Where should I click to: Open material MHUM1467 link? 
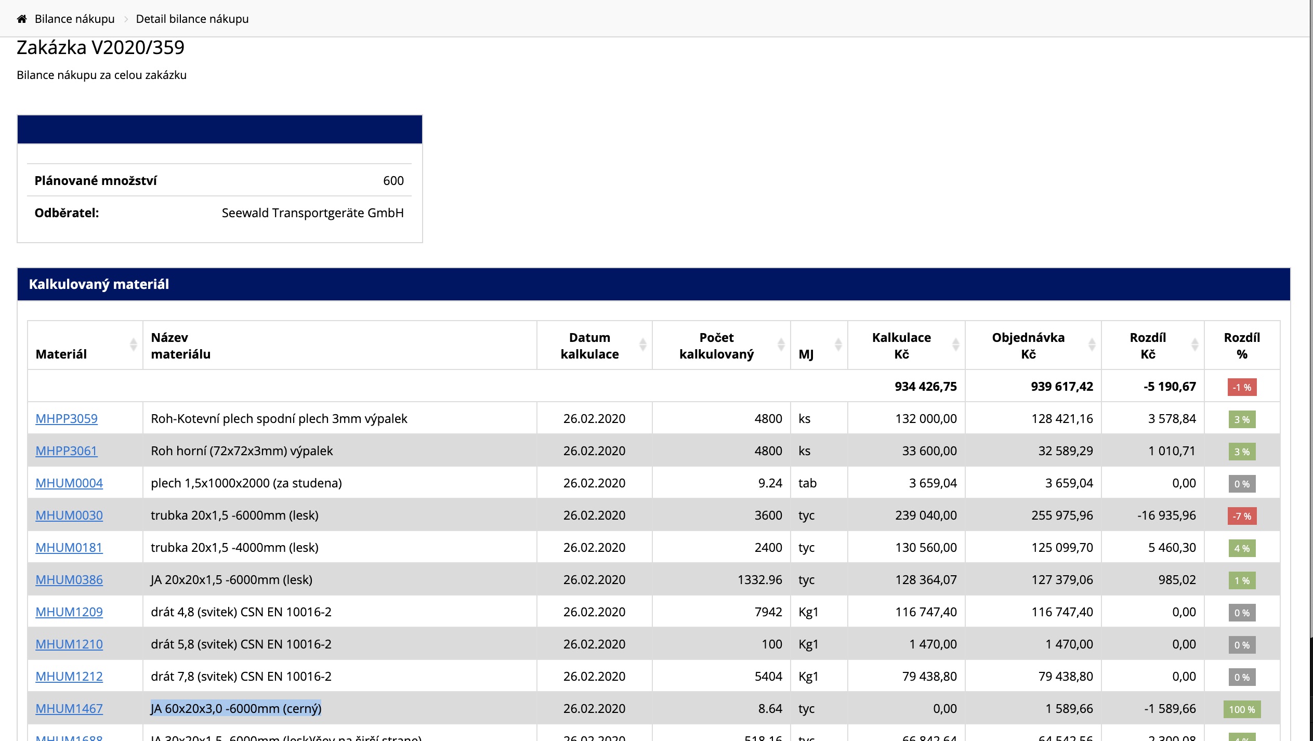tap(69, 709)
